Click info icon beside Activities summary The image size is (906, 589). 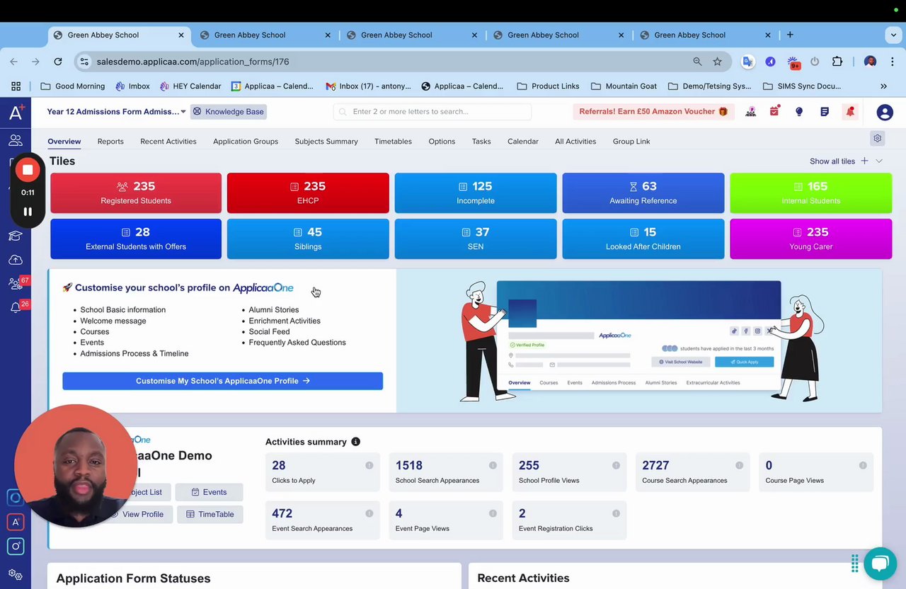355,442
